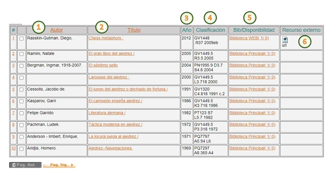View availability at Biblioteca WEB( 1/ 0)
The image size is (334, 173).
pos(249,38)
